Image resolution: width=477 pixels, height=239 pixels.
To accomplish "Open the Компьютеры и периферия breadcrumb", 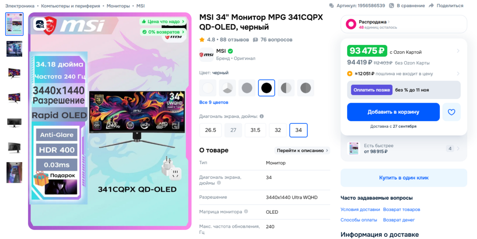I will 70,6.
